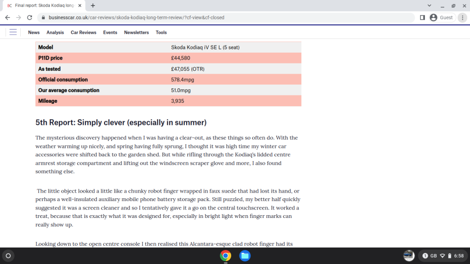Open a new browser tab
Viewport: 470px width, 264px height.
pos(93,5)
